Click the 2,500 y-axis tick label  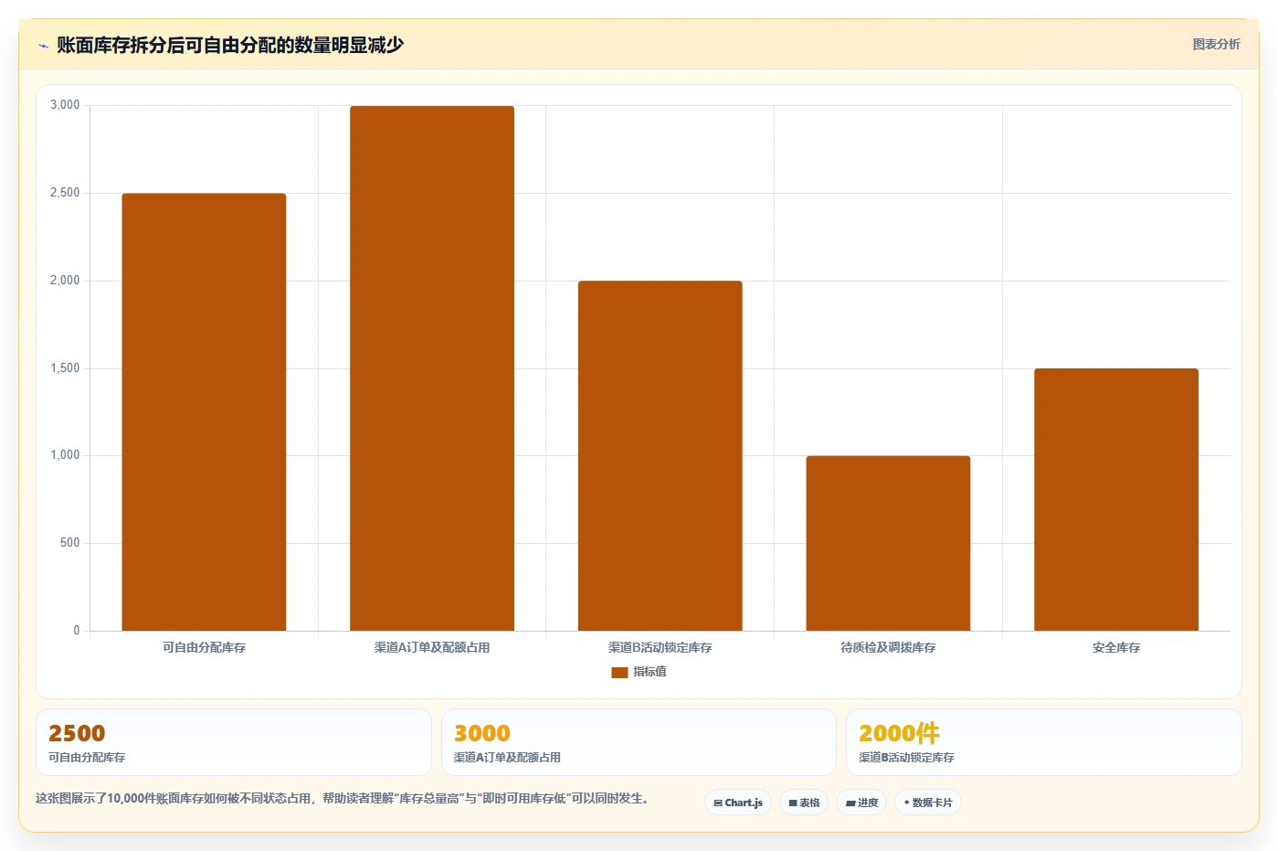65,193
